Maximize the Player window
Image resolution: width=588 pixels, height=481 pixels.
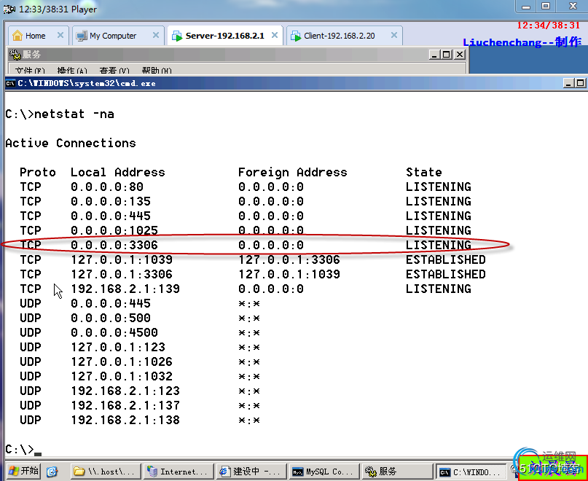click(x=546, y=6)
